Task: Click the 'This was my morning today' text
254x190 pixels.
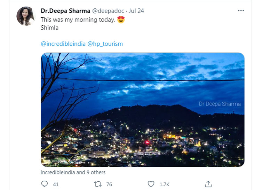Action: pos(78,20)
